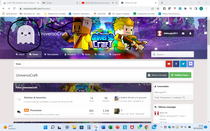Open the avatar beside the :D post
Screen dimensions: 210x131
[117, 111]
